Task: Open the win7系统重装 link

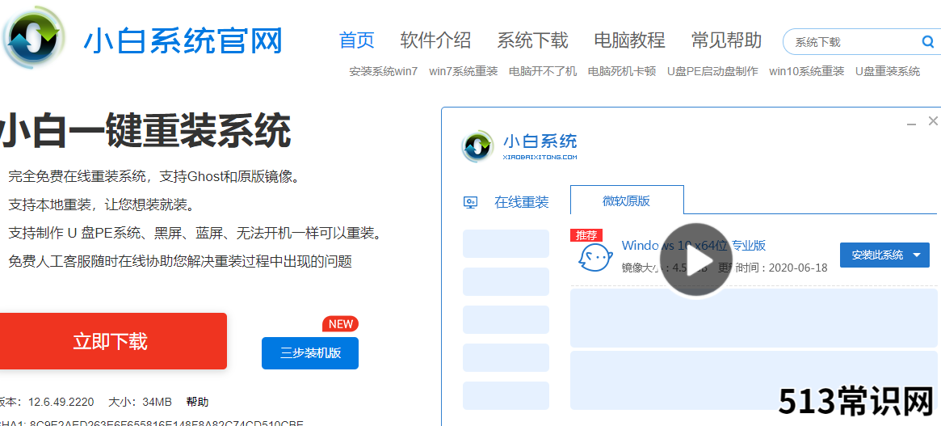Action: 464,71
